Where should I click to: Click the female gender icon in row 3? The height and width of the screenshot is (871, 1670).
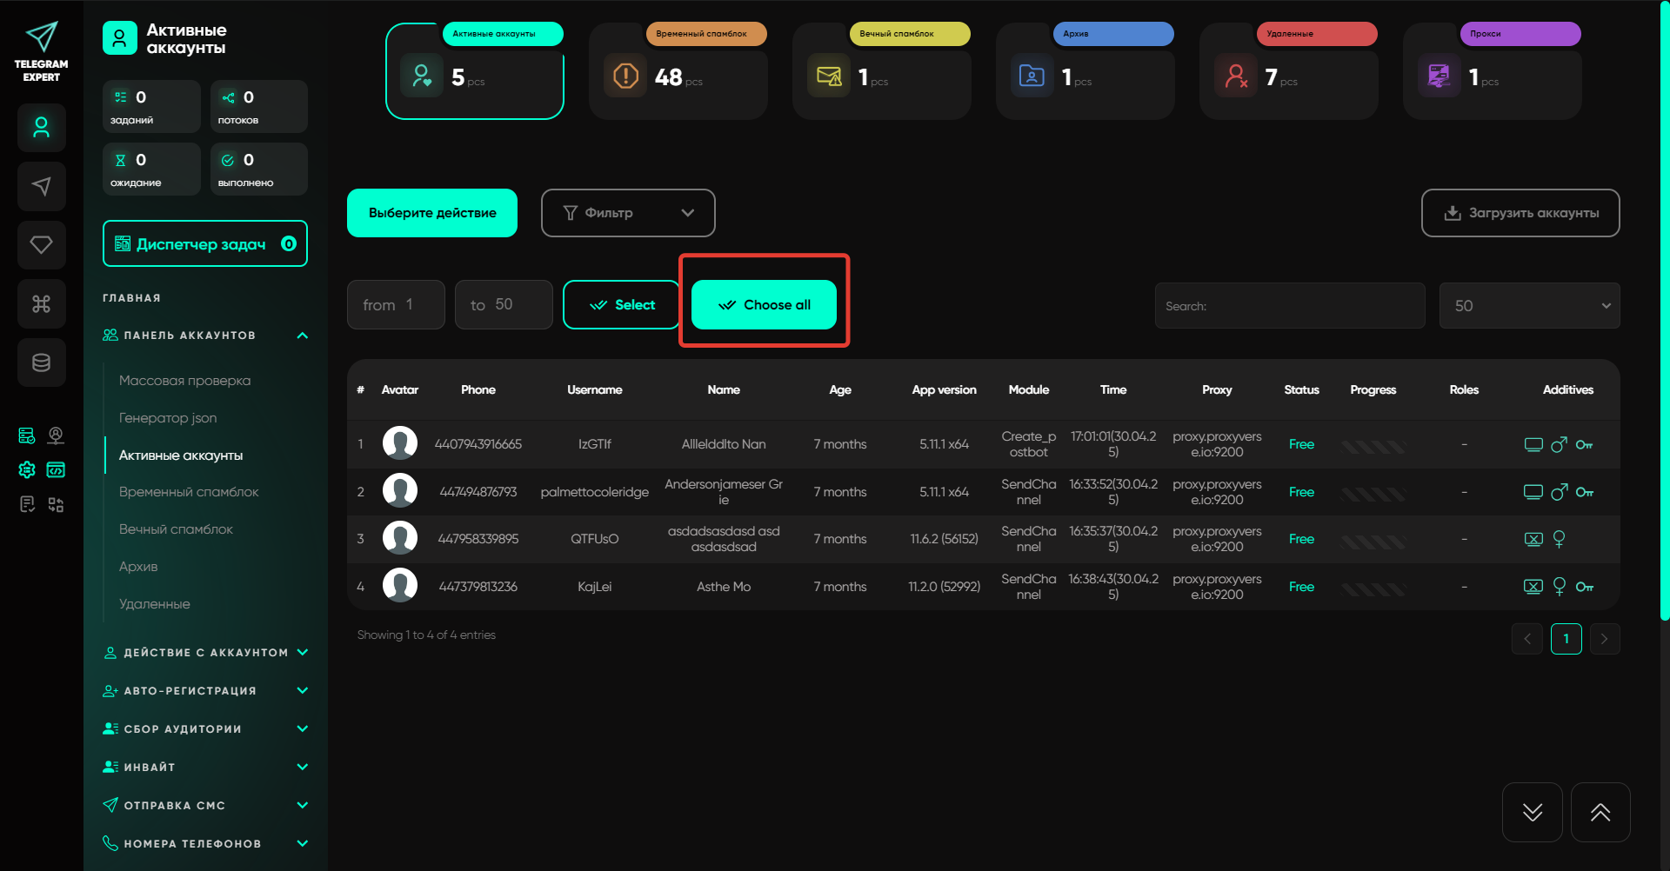[x=1559, y=539]
